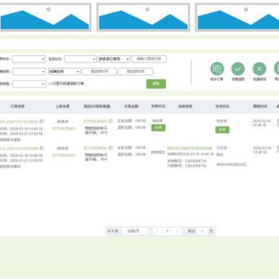Open the 拼多多订单号 search type dropdown
This screenshot has height=279, width=279.
[x=114, y=59]
